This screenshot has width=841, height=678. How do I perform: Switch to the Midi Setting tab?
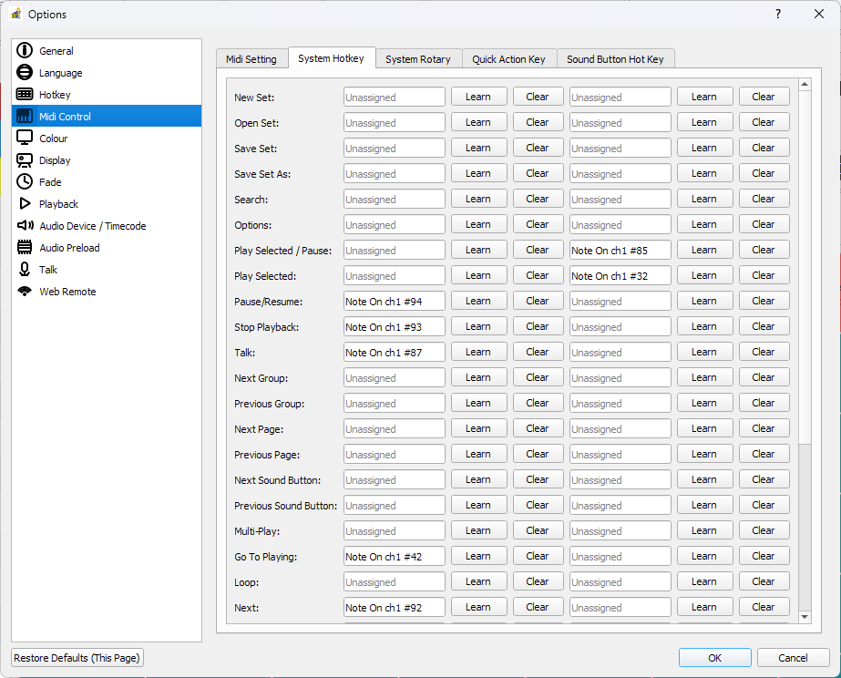tap(251, 57)
